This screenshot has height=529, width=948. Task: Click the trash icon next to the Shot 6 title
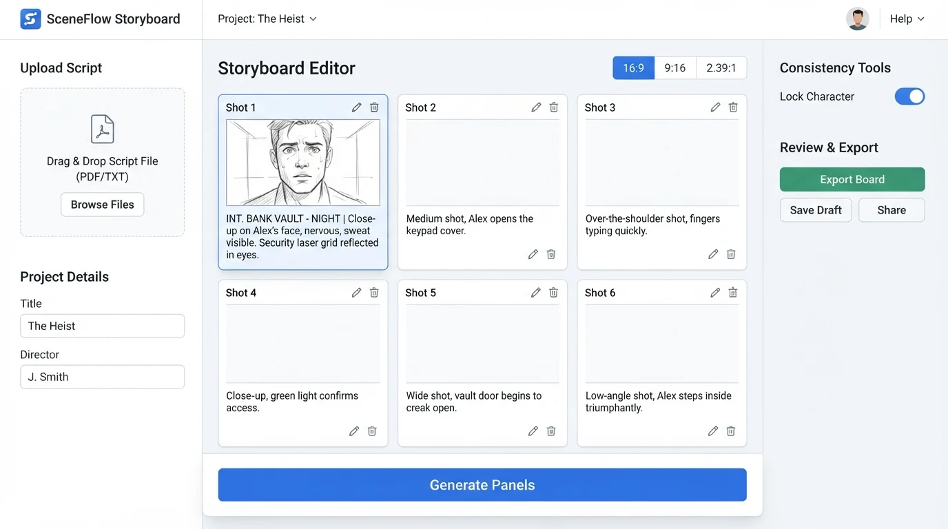click(x=733, y=293)
